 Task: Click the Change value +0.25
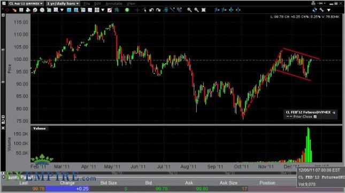click(82, 189)
